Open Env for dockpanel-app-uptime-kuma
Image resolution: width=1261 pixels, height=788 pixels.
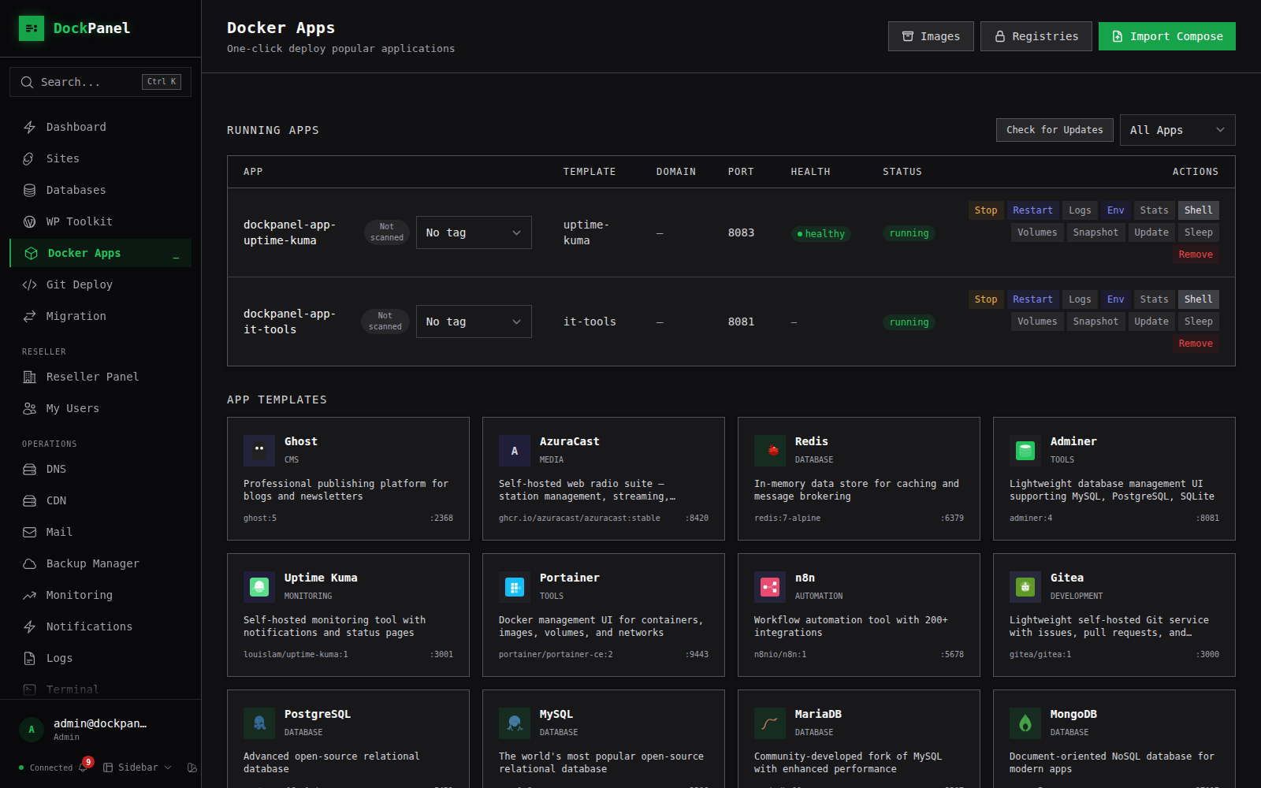[1115, 210]
